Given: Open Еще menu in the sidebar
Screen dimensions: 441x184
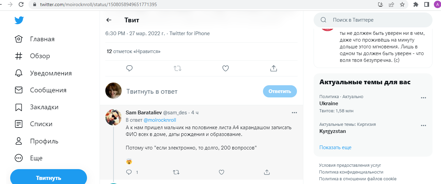Looking at the screenshot, I should point(36,158).
